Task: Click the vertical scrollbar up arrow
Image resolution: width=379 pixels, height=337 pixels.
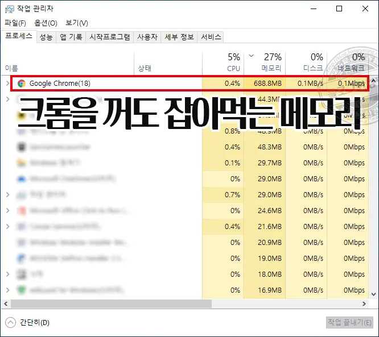Action: (373, 81)
